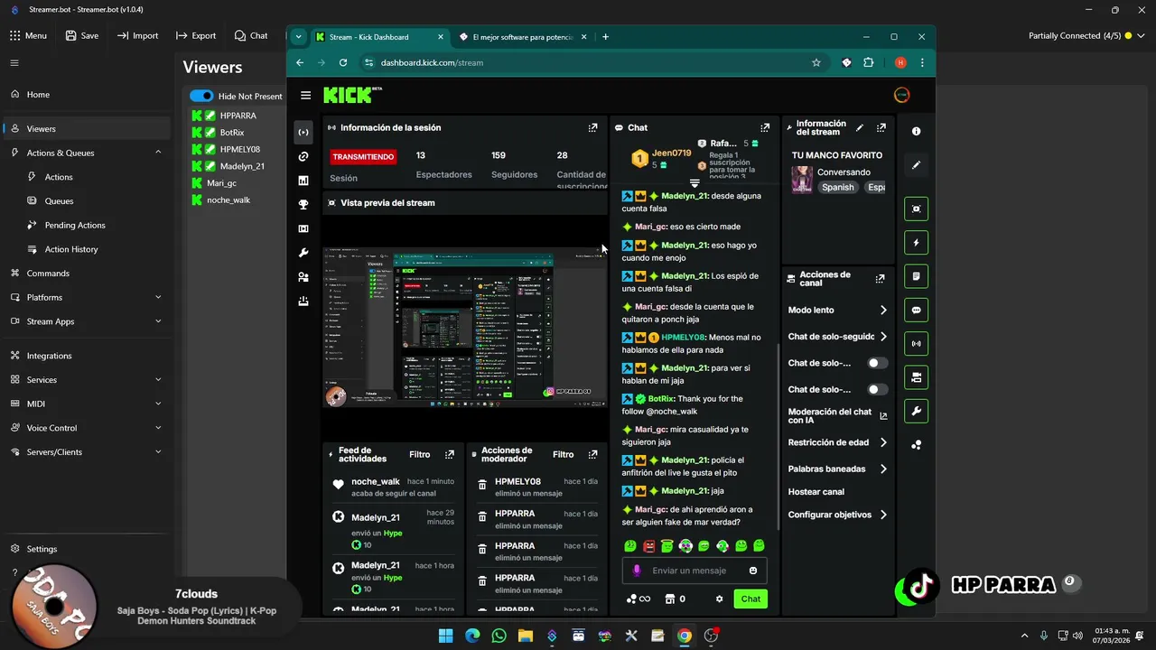1156x650 pixels.
Task: Click the microphone icon in chat message box
Action: 637,571
